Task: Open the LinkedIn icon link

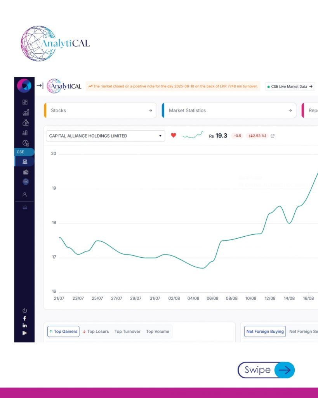Action: [25, 325]
